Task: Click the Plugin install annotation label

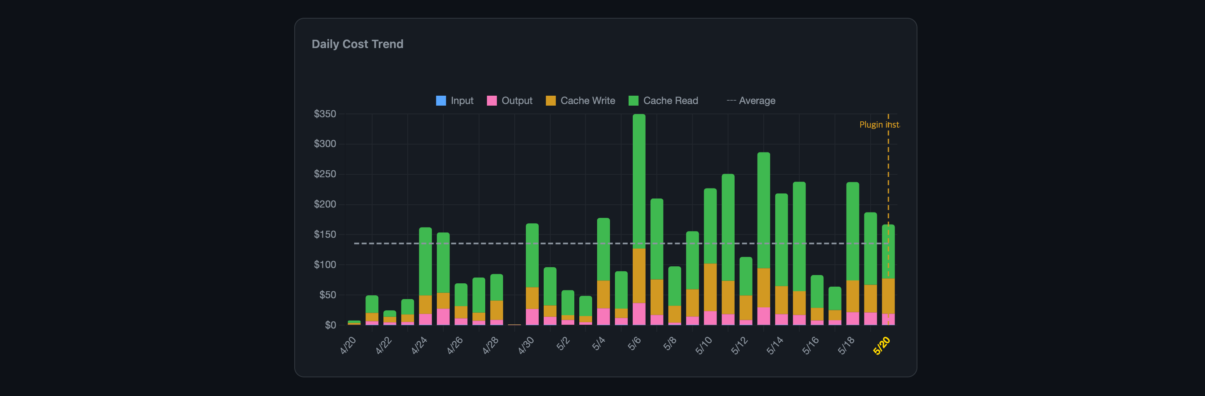Action: point(879,125)
